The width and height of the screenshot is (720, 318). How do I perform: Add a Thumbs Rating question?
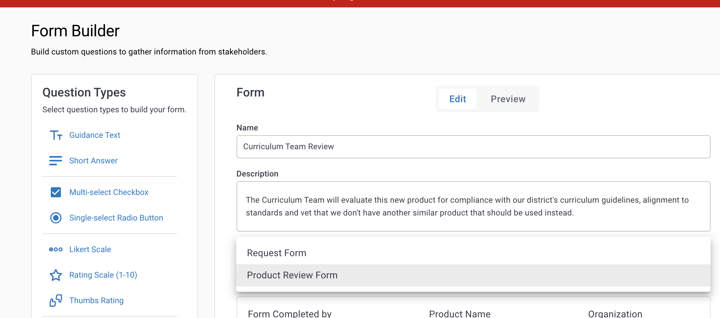pyautogui.click(x=96, y=301)
